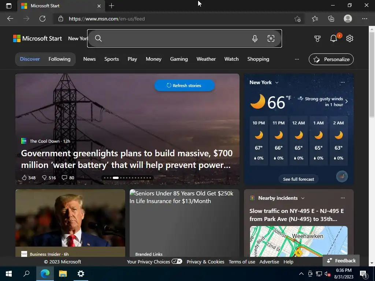Select the active carousel page indicator
The height and width of the screenshot is (281, 375).
(116, 178)
